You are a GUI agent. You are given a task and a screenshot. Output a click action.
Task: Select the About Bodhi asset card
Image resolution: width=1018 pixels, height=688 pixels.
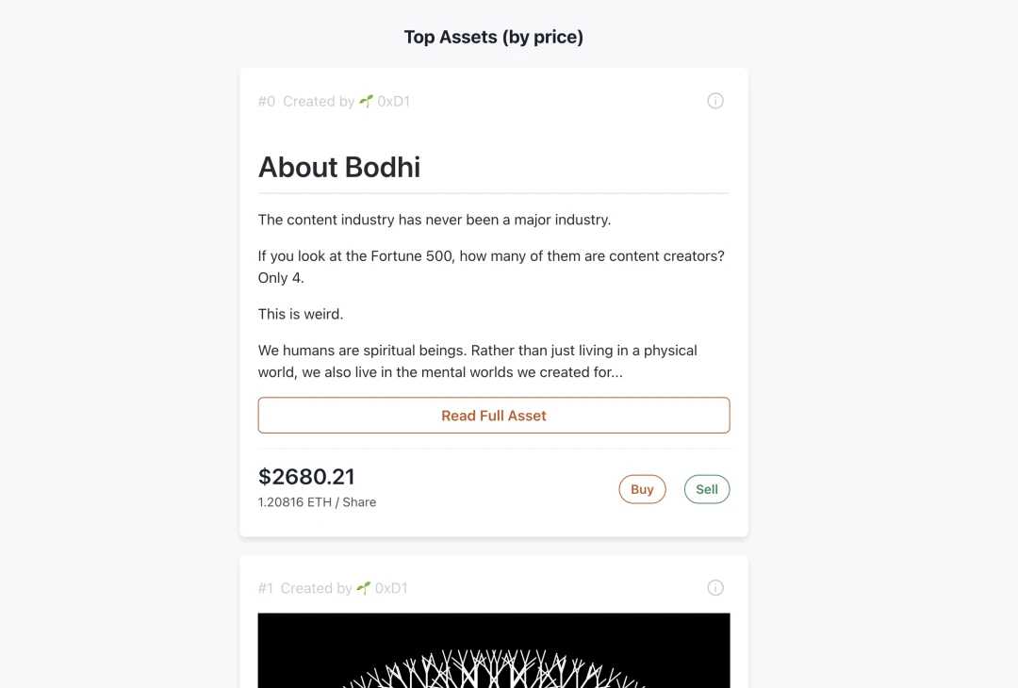tap(494, 302)
